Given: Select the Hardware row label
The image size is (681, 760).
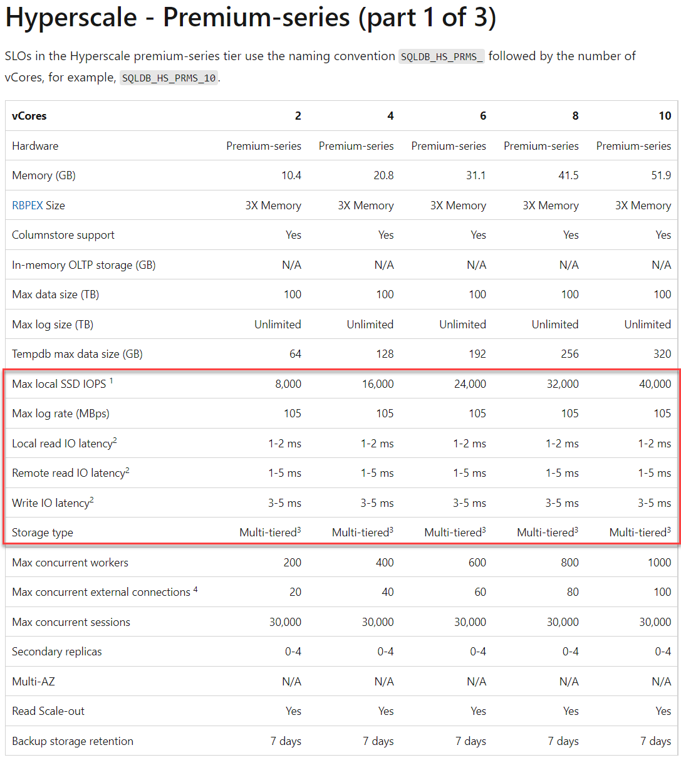Looking at the screenshot, I should click(35, 145).
